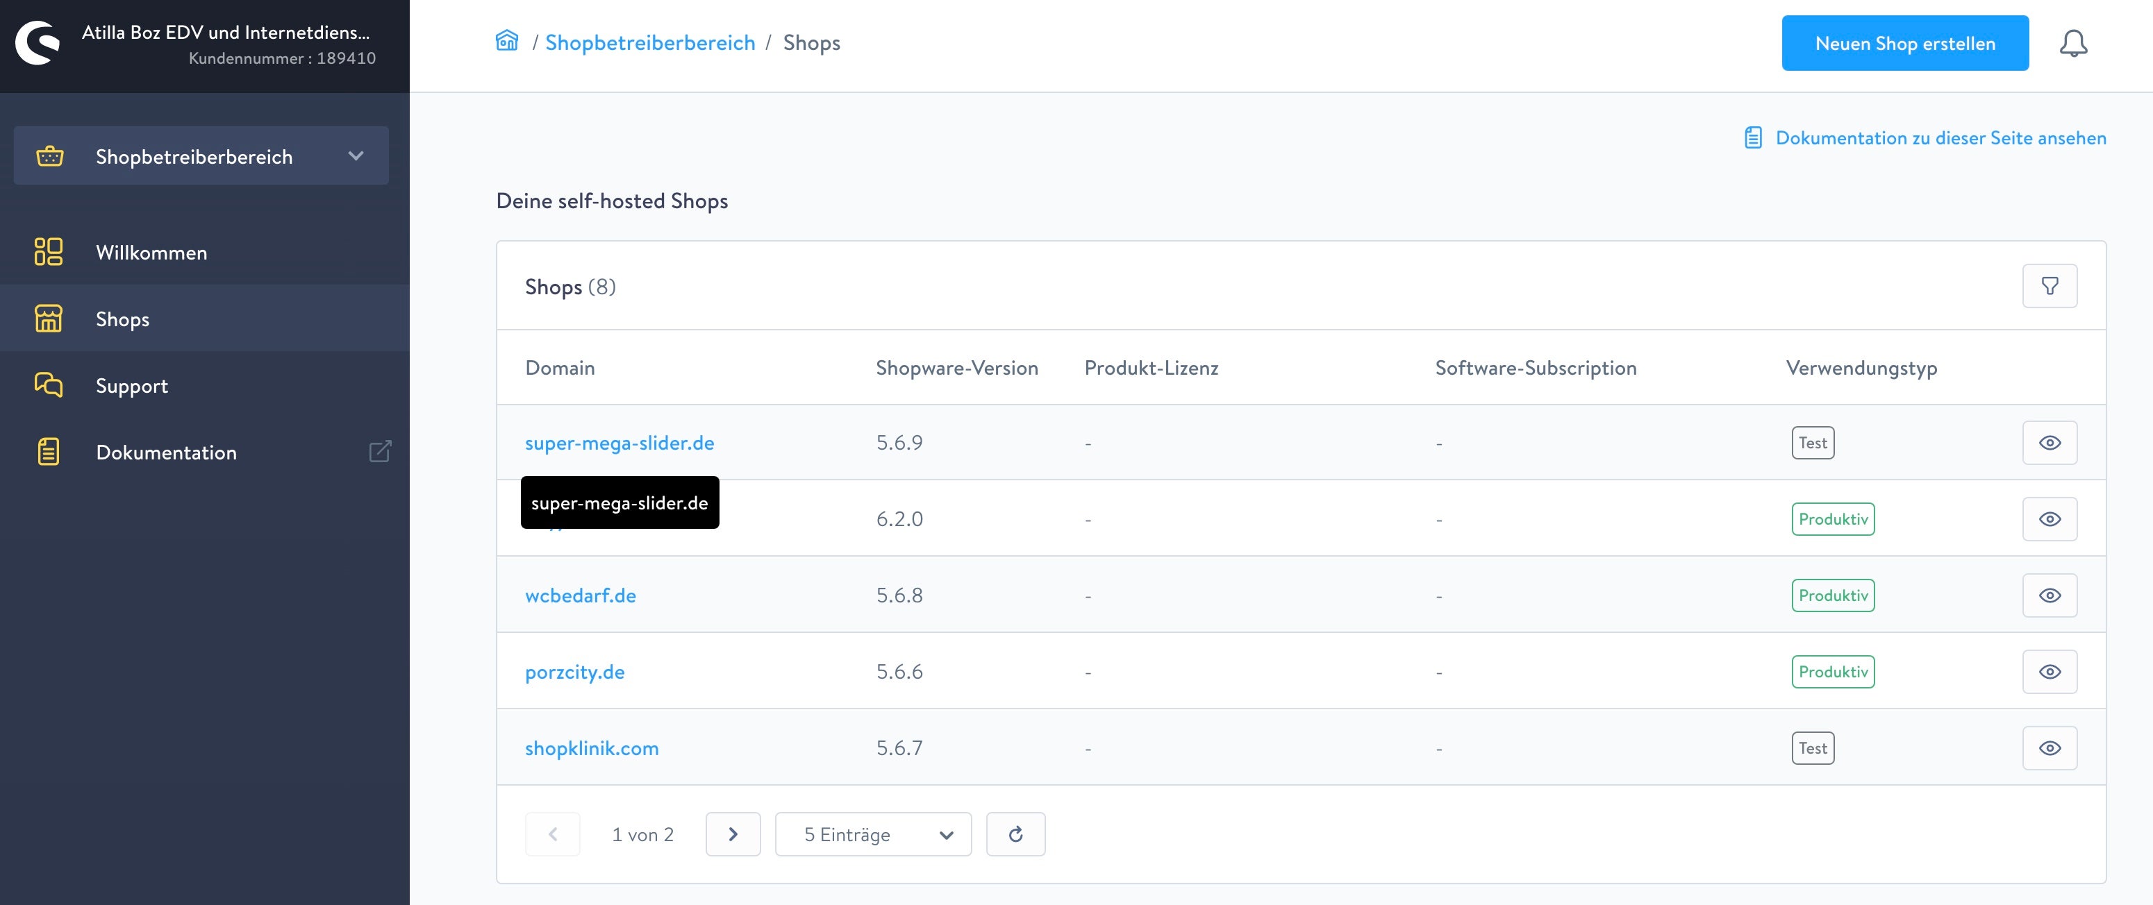This screenshot has height=905, width=2153.
Task: Open the porzcity.de domain link
Action: pos(574,672)
